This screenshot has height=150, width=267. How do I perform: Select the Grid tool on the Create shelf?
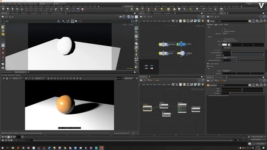(x=22, y=9)
